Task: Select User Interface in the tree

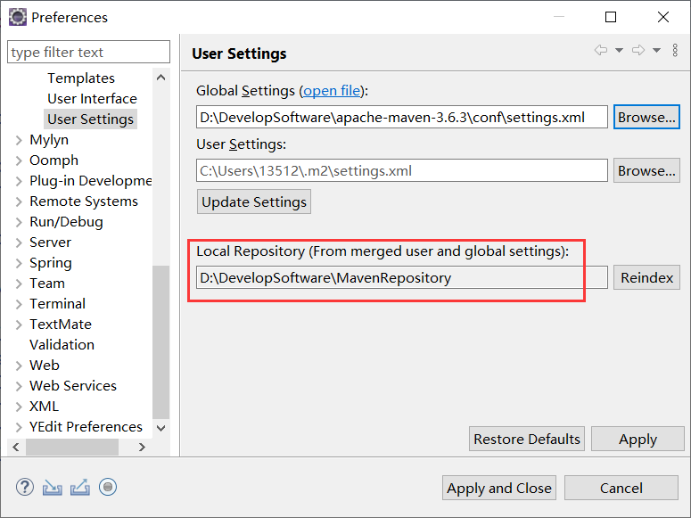Action: (92, 98)
